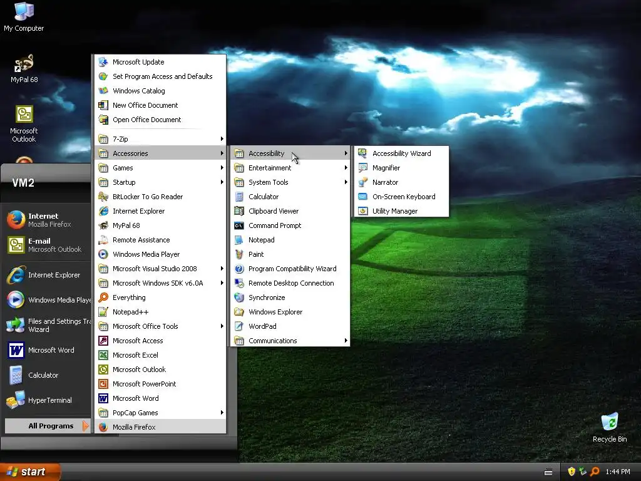Open Calculator in recent programs list

pos(48,375)
